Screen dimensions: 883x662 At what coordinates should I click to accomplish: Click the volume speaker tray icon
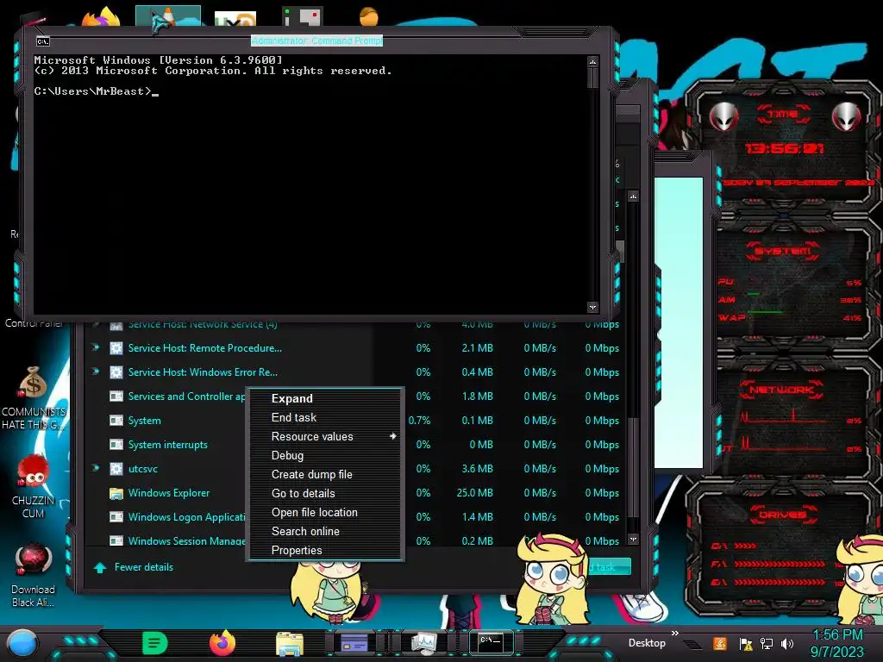pos(787,643)
